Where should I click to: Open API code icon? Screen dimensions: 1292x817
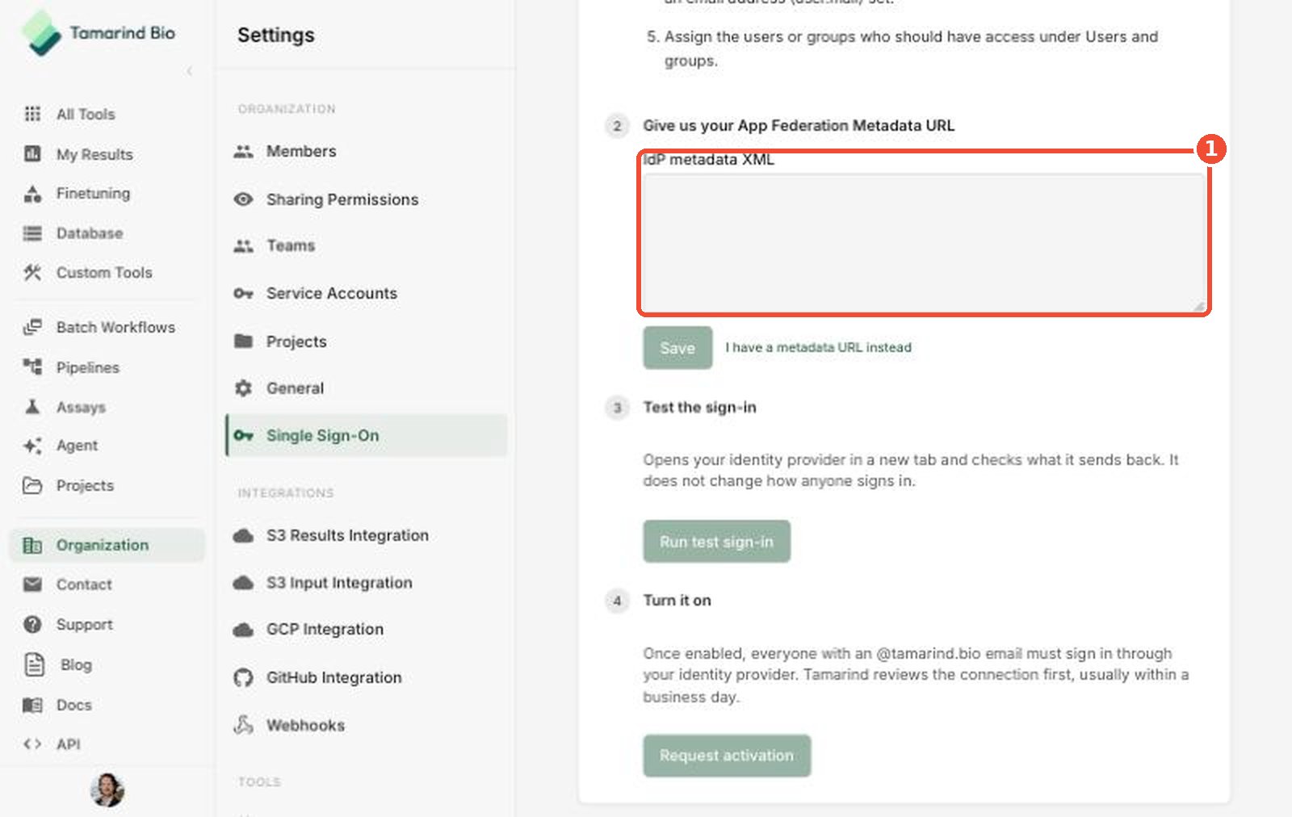point(32,744)
